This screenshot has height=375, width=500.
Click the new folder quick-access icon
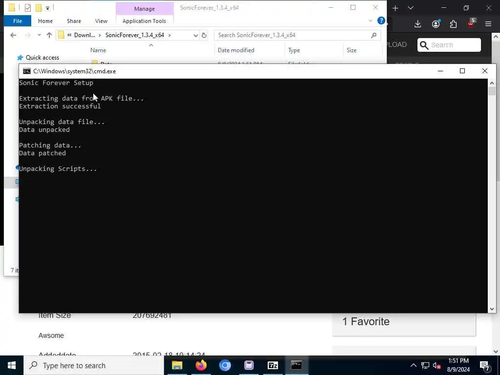[x=39, y=8]
